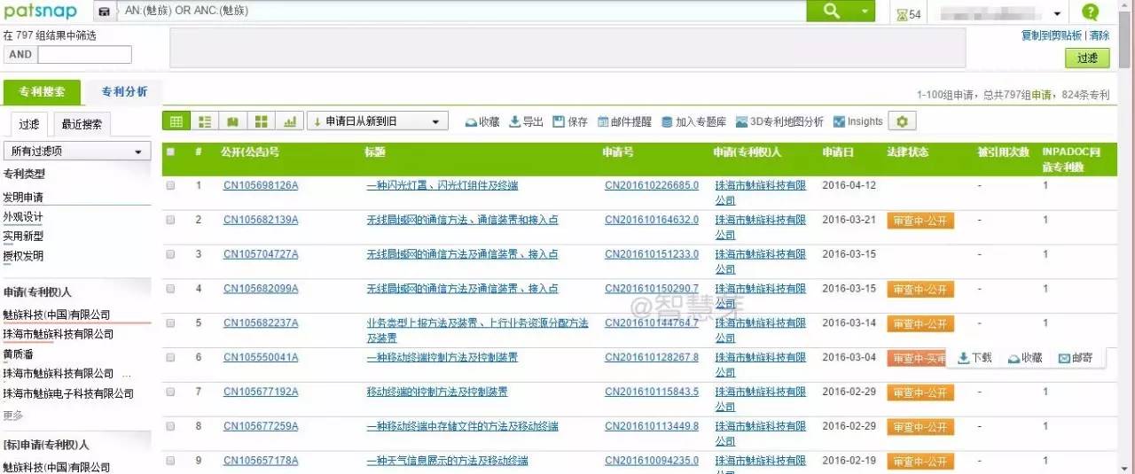1135x474 pixels.
Task: Click the gear settings icon in toolbar
Action: click(903, 121)
